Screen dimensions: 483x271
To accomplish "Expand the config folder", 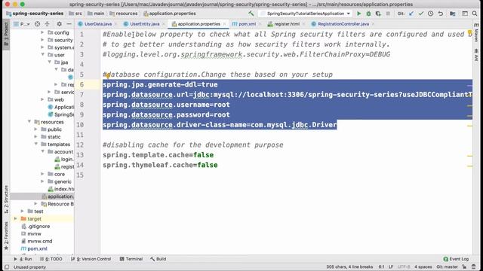I will (42, 32).
